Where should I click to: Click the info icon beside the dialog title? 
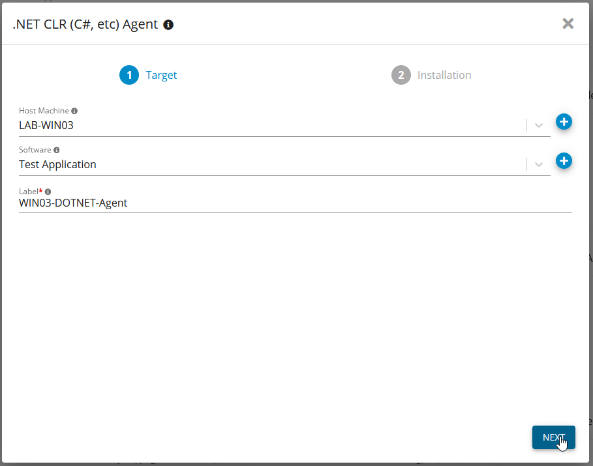[168, 24]
